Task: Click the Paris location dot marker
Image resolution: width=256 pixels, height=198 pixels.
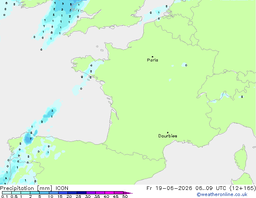Action: 153,57
